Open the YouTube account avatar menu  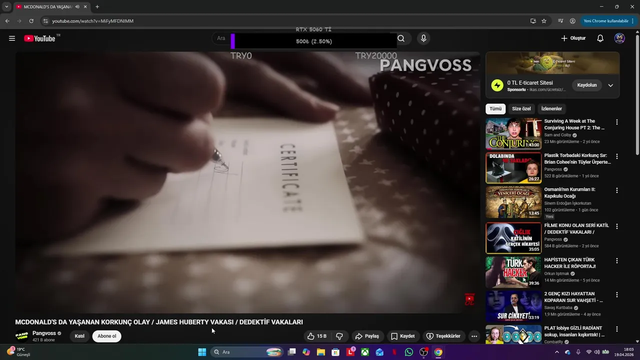tap(619, 38)
